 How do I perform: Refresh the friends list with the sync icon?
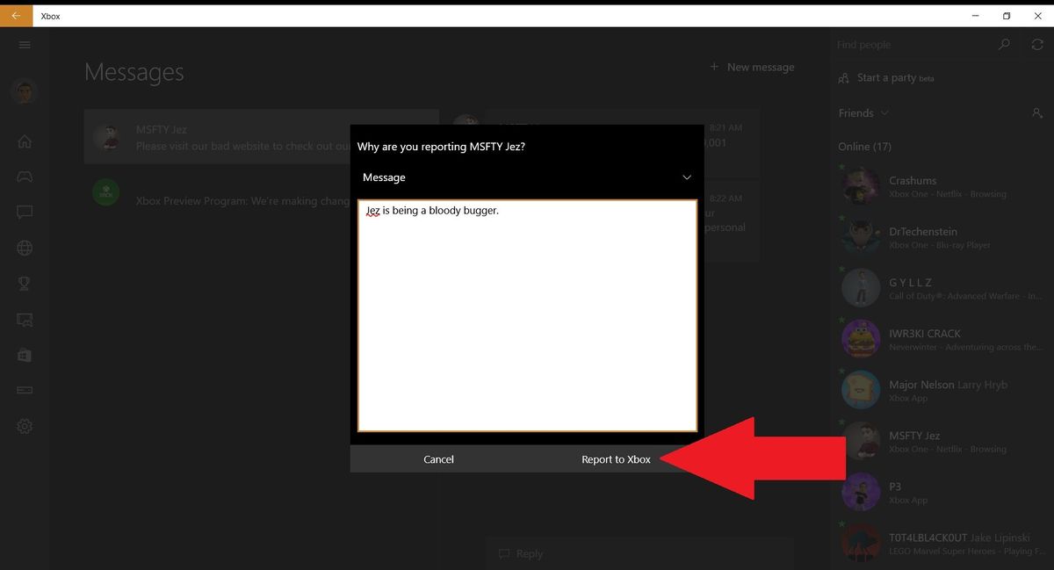click(x=1036, y=44)
